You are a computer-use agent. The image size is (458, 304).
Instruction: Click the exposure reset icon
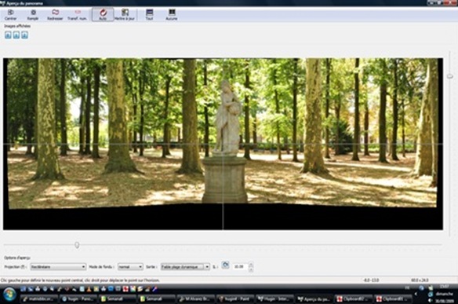[x=225, y=265]
